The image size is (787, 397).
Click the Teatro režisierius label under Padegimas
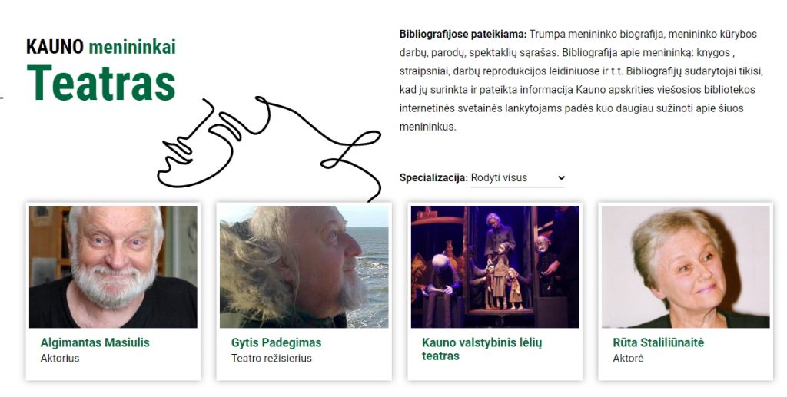(x=271, y=359)
